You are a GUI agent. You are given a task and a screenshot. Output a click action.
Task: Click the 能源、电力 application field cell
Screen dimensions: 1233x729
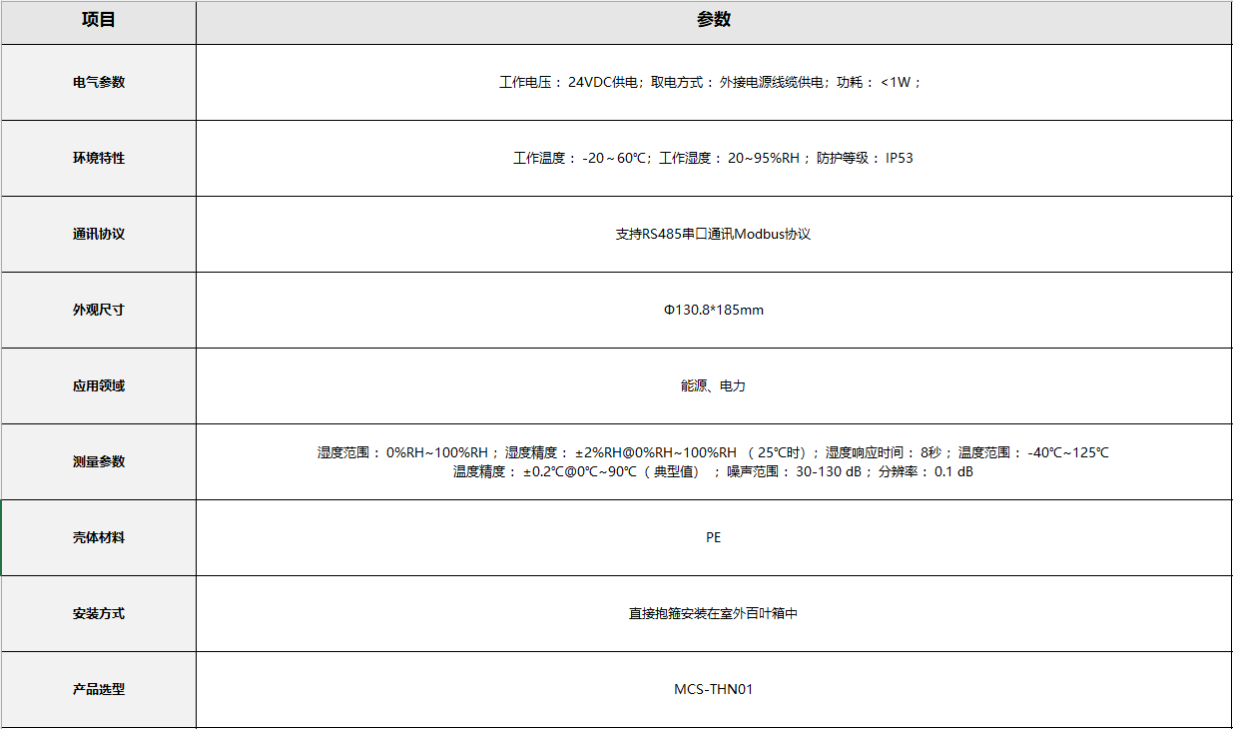click(712, 384)
